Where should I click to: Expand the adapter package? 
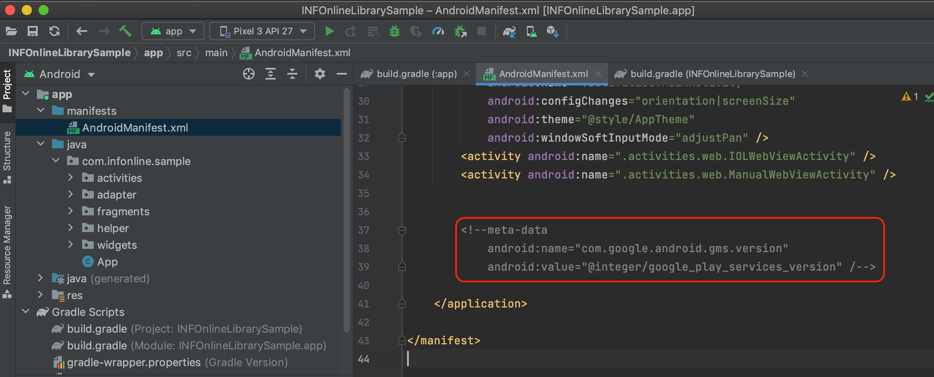(70, 194)
